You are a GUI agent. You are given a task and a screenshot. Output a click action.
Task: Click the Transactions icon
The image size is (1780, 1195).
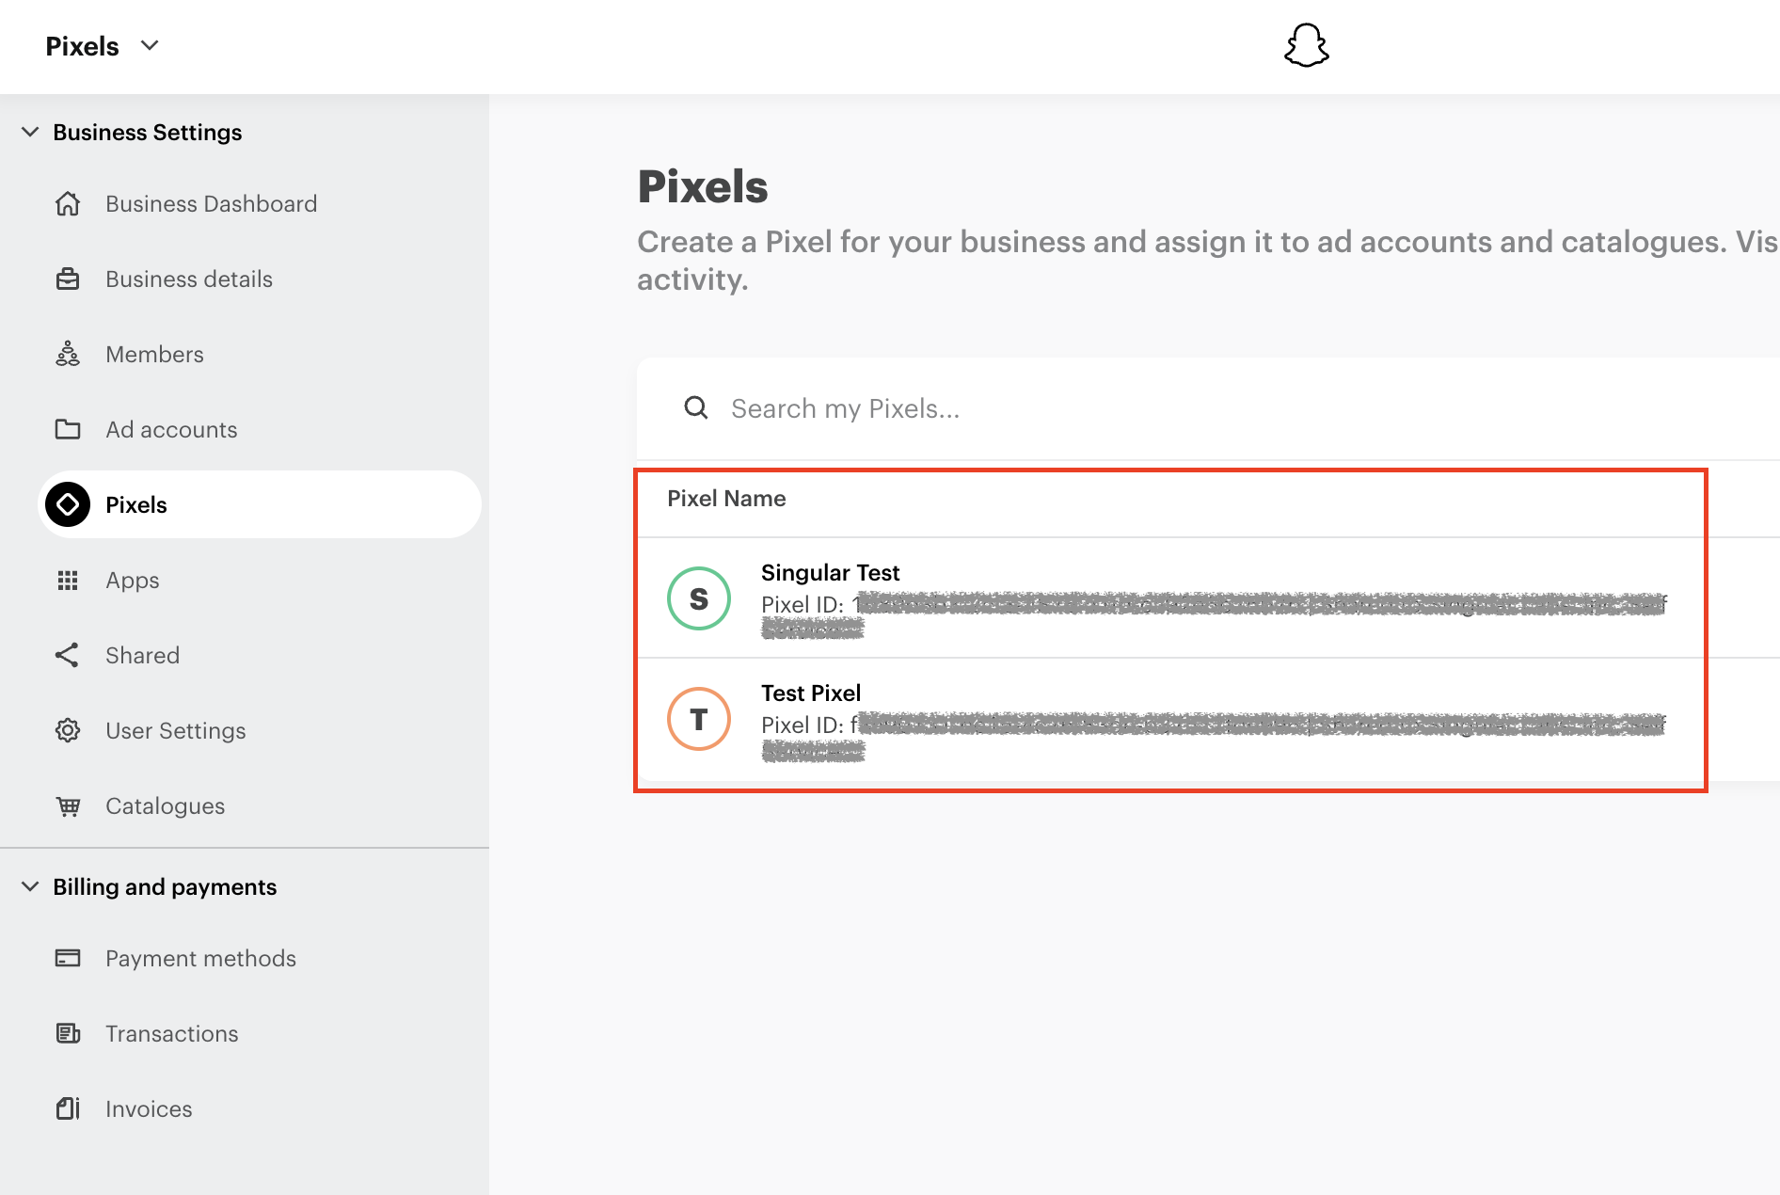[x=68, y=1033]
